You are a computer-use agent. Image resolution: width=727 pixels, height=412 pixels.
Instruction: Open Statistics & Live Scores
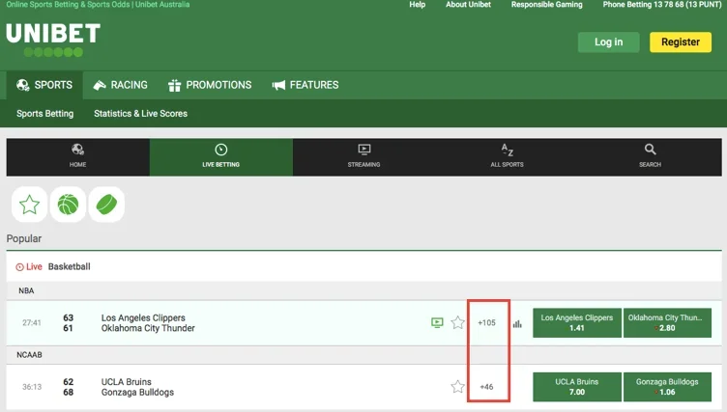pos(140,114)
